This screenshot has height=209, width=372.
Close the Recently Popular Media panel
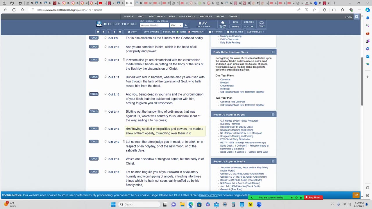(273, 161)
